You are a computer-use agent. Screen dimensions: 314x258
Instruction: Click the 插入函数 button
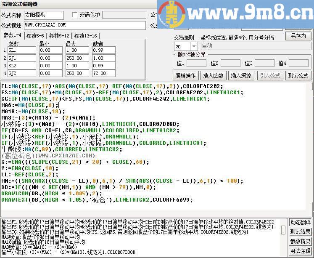[x=213, y=75]
